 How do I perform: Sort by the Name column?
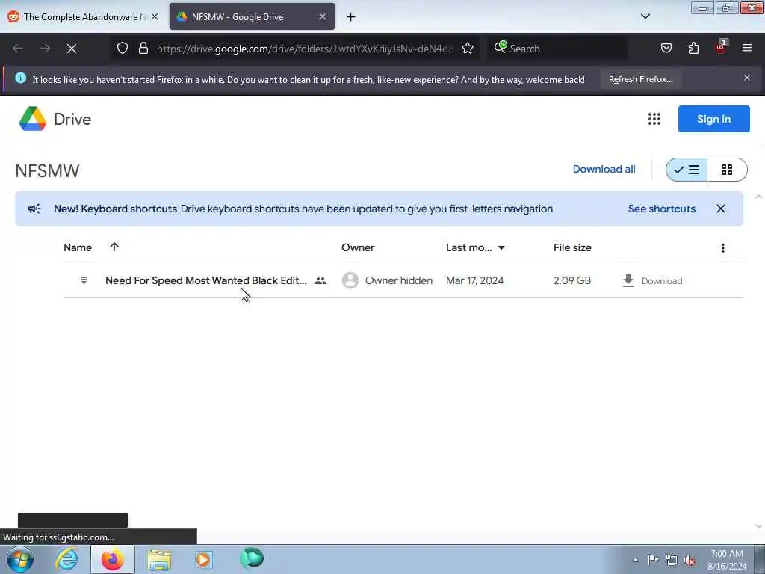78,247
